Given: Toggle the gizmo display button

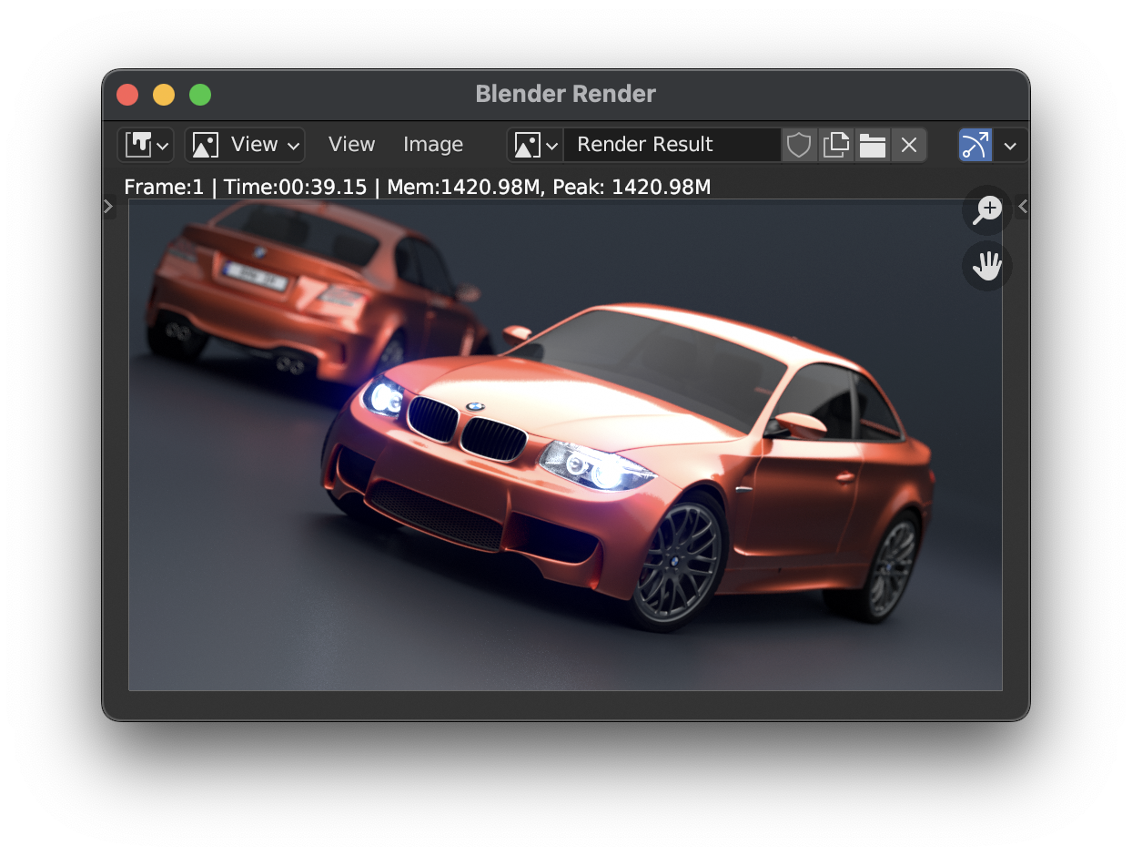Looking at the screenshot, I should (x=975, y=145).
